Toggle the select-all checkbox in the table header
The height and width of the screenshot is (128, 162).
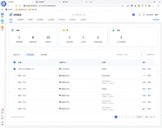pyautogui.click(x=15, y=62)
